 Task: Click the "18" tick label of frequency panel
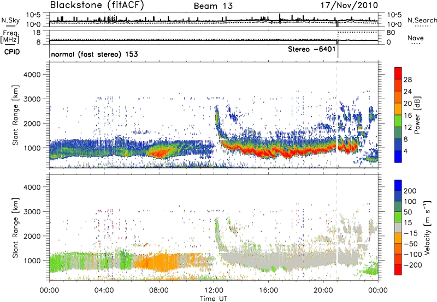pyautogui.click(x=36, y=33)
